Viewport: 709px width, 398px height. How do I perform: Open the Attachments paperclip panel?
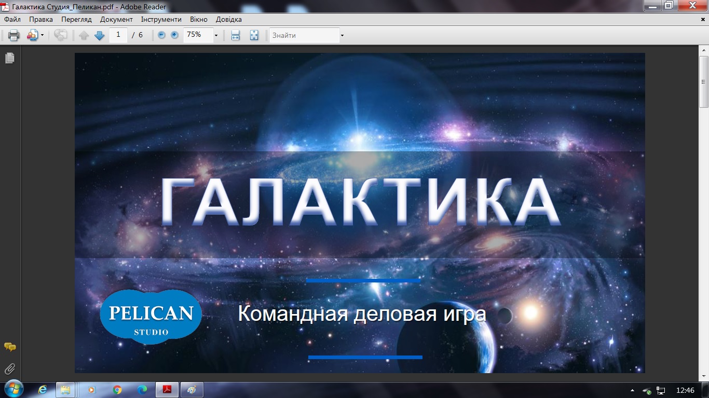pyautogui.click(x=10, y=369)
